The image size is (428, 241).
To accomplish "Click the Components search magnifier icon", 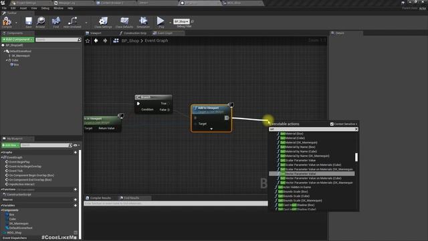I will (x=79, y=39).
